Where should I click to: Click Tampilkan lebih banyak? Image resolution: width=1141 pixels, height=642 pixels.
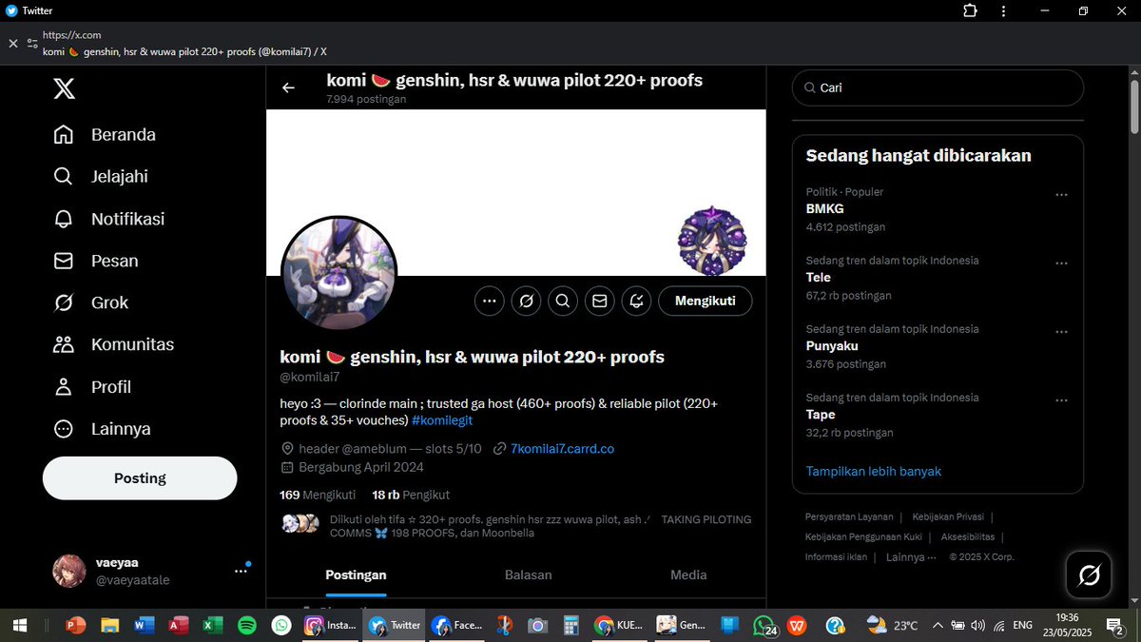[874, 472]
